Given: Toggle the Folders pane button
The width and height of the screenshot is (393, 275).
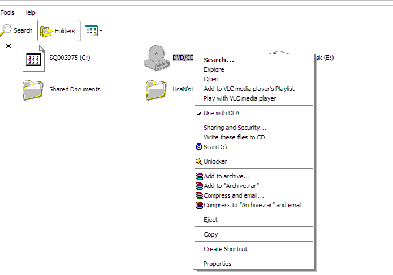Looking at the screenshot, I should 58,30.
